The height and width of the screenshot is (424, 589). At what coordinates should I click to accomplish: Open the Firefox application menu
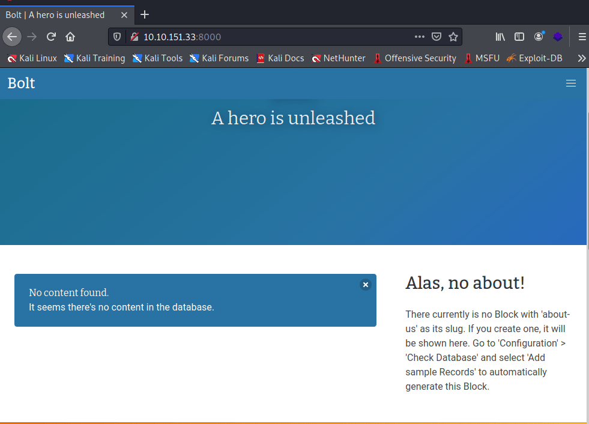coord(581,37)
